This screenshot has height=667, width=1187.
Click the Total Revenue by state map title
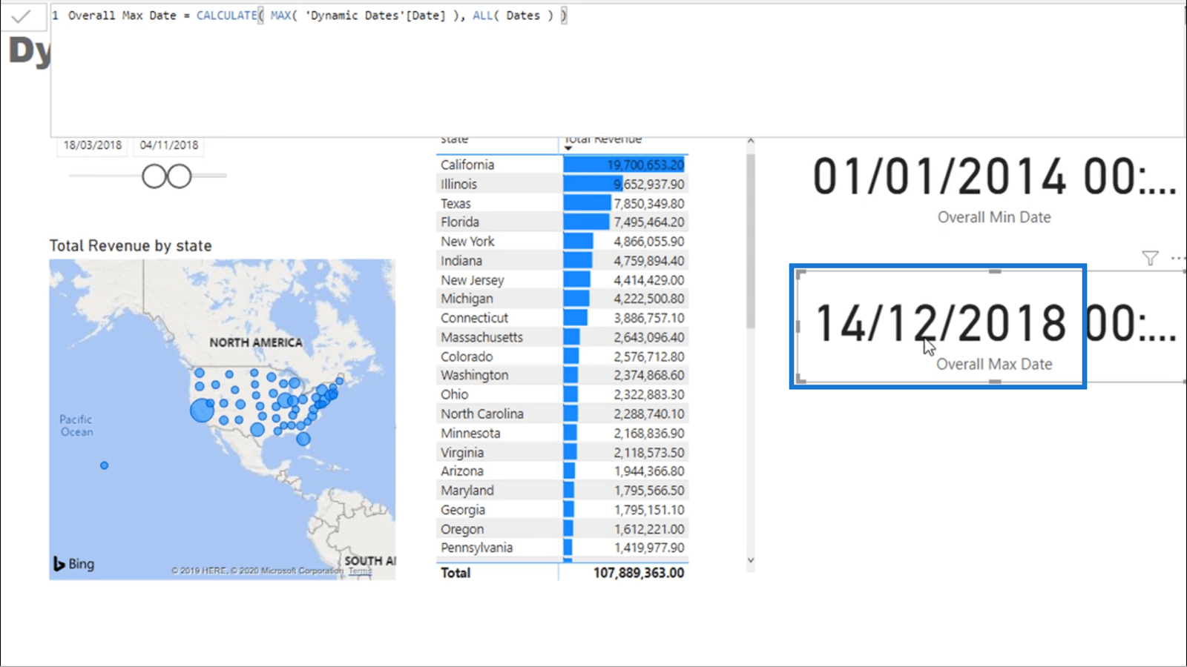131,246
